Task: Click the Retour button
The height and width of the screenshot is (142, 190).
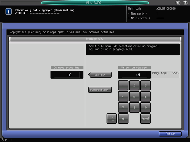Action: point(170,134)
